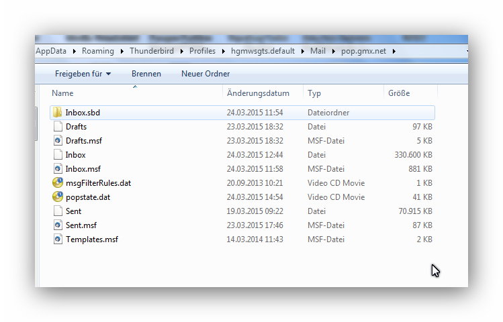The image size is (503, 322).
Task: Click the blank file icon next to Inbox
Action: coord(58,154)
